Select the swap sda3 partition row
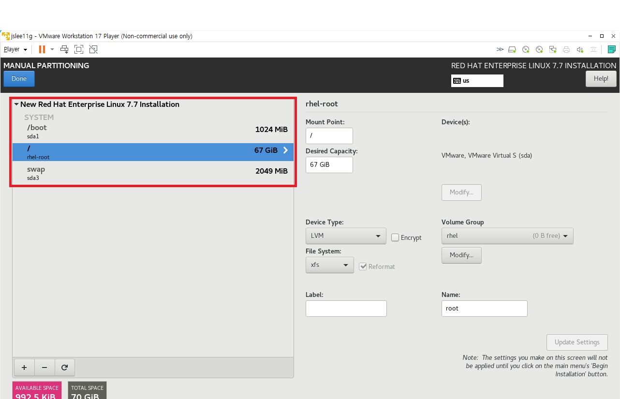Image resolution: width=620 pixels, height=399 pixels. (153, 173)
